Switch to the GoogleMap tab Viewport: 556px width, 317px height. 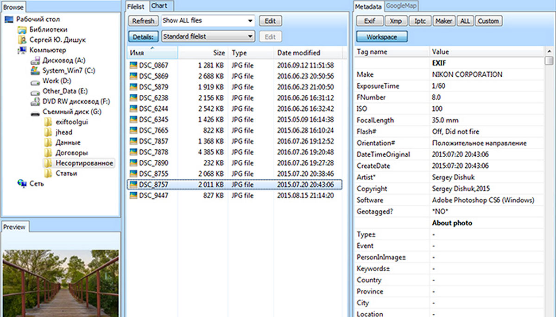tap(402, 6)
